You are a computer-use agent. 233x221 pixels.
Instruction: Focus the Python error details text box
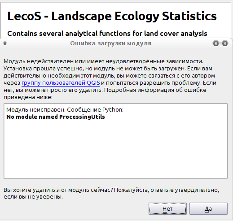click(x=115, y=141)
